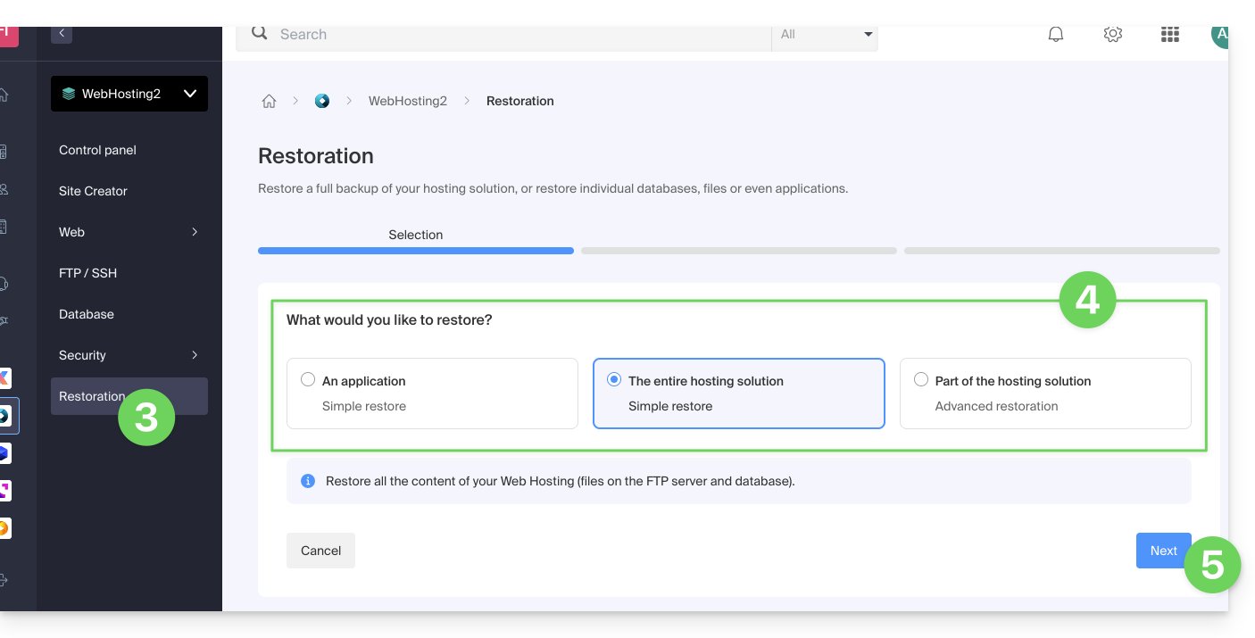Open the settings gear icon
Image resolution: width=1255 pixels, height=638 pixels.
(x=1112, y=35)
